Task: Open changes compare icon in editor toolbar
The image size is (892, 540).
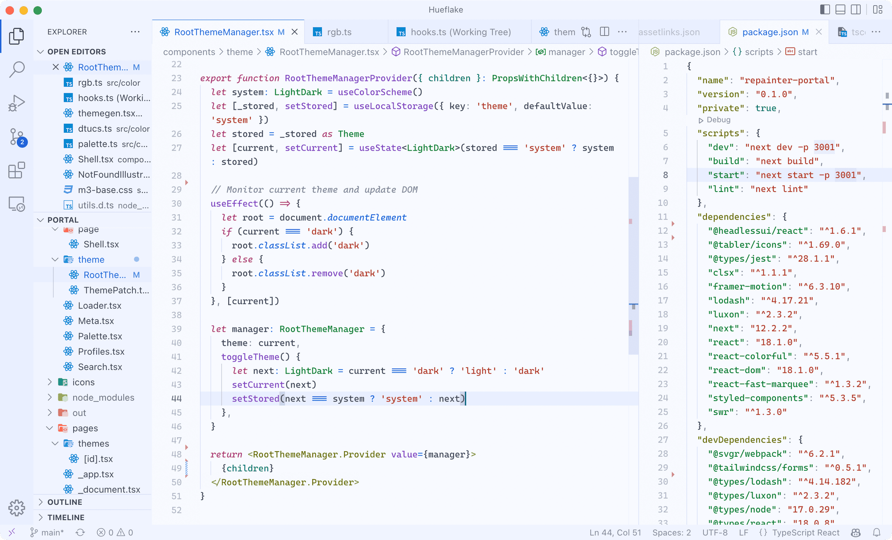Action: (586, 32)
